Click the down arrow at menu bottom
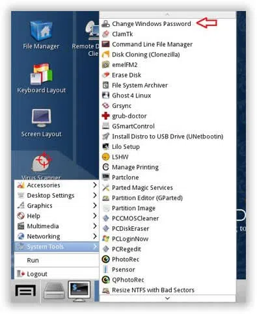257x314 pixels. (x=167, y=298)
